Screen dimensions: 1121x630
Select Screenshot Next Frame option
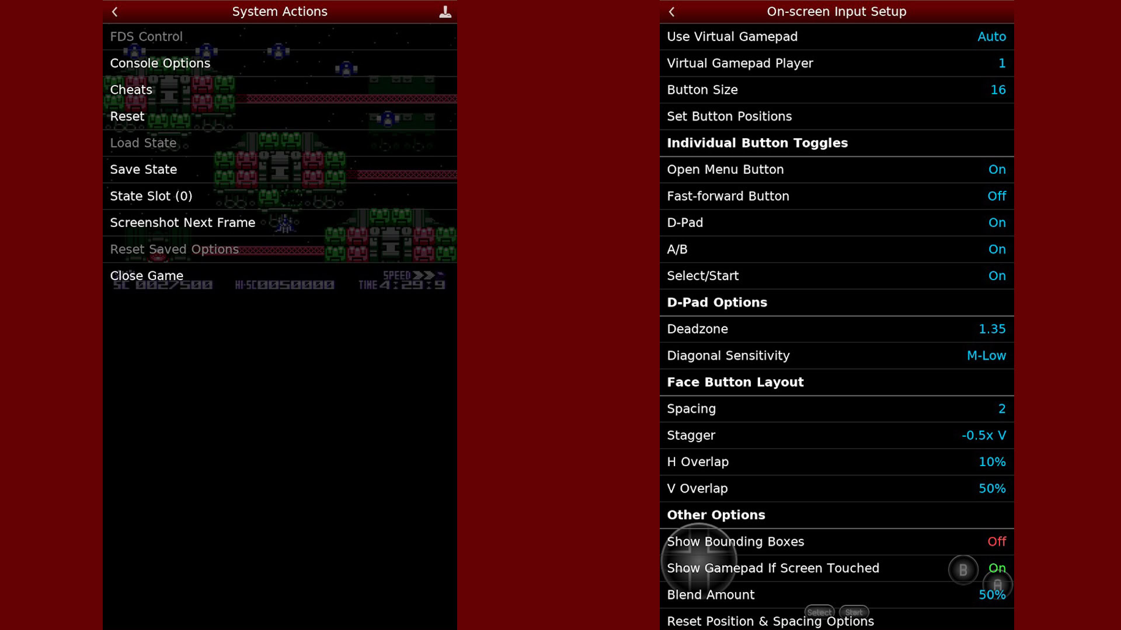coord(183,222)
